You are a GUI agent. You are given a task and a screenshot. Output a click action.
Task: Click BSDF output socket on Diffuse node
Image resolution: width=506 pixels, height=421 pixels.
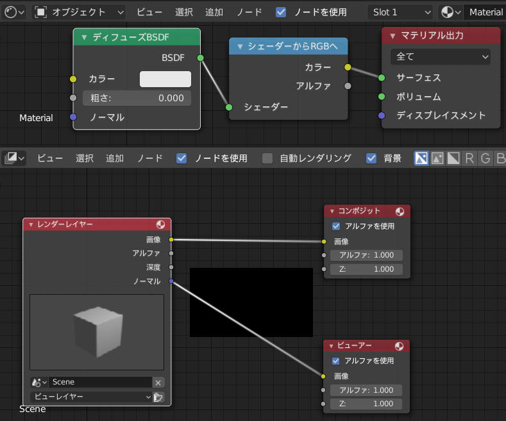200,58
